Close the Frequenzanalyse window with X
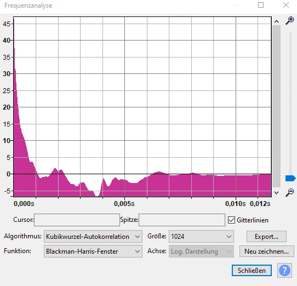297x286 pixels. click(286, 5)
